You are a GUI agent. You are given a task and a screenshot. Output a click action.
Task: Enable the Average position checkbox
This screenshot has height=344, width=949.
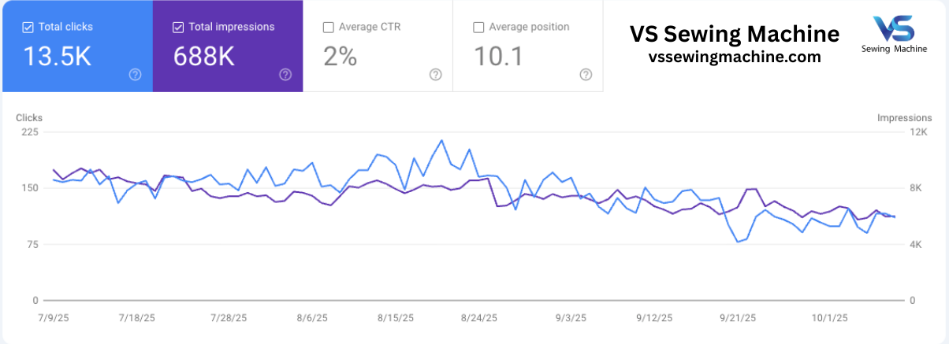pyautogui.click(x=478, y=28)
